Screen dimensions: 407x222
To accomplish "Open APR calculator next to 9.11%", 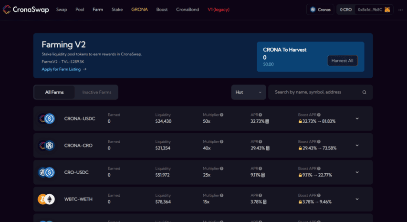I will [x=263, y=175].
